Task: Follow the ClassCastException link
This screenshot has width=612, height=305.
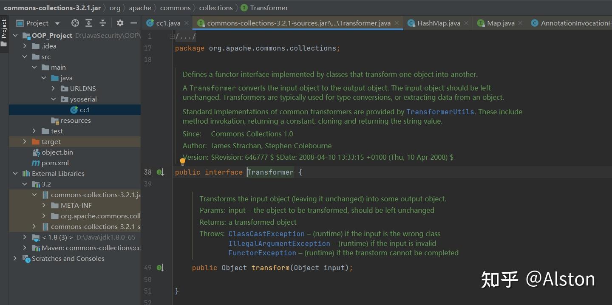Action: coord(266,234)
